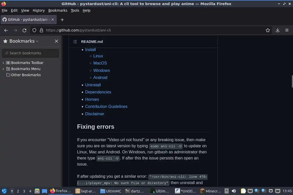Switch to virtual desktop 4

30,191
